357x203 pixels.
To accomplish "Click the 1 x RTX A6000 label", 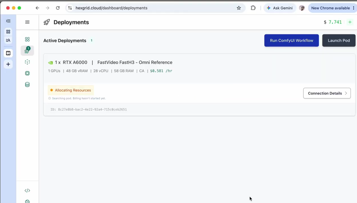I will tap(71, 62).
